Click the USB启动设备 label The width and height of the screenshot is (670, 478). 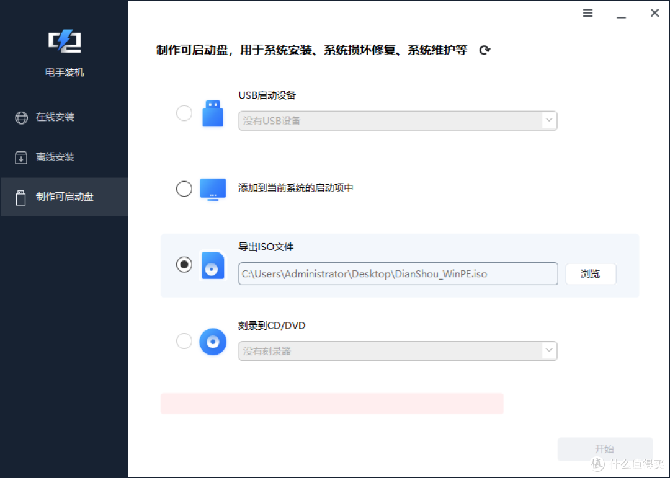pyautogui.click(x=267, y=95)
